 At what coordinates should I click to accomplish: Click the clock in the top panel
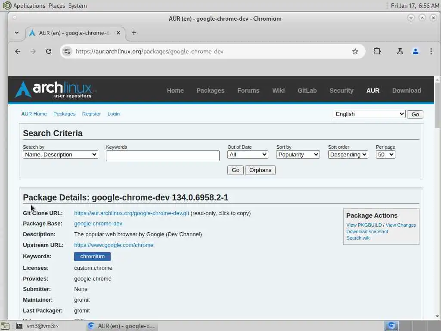(x=415, y=6)
